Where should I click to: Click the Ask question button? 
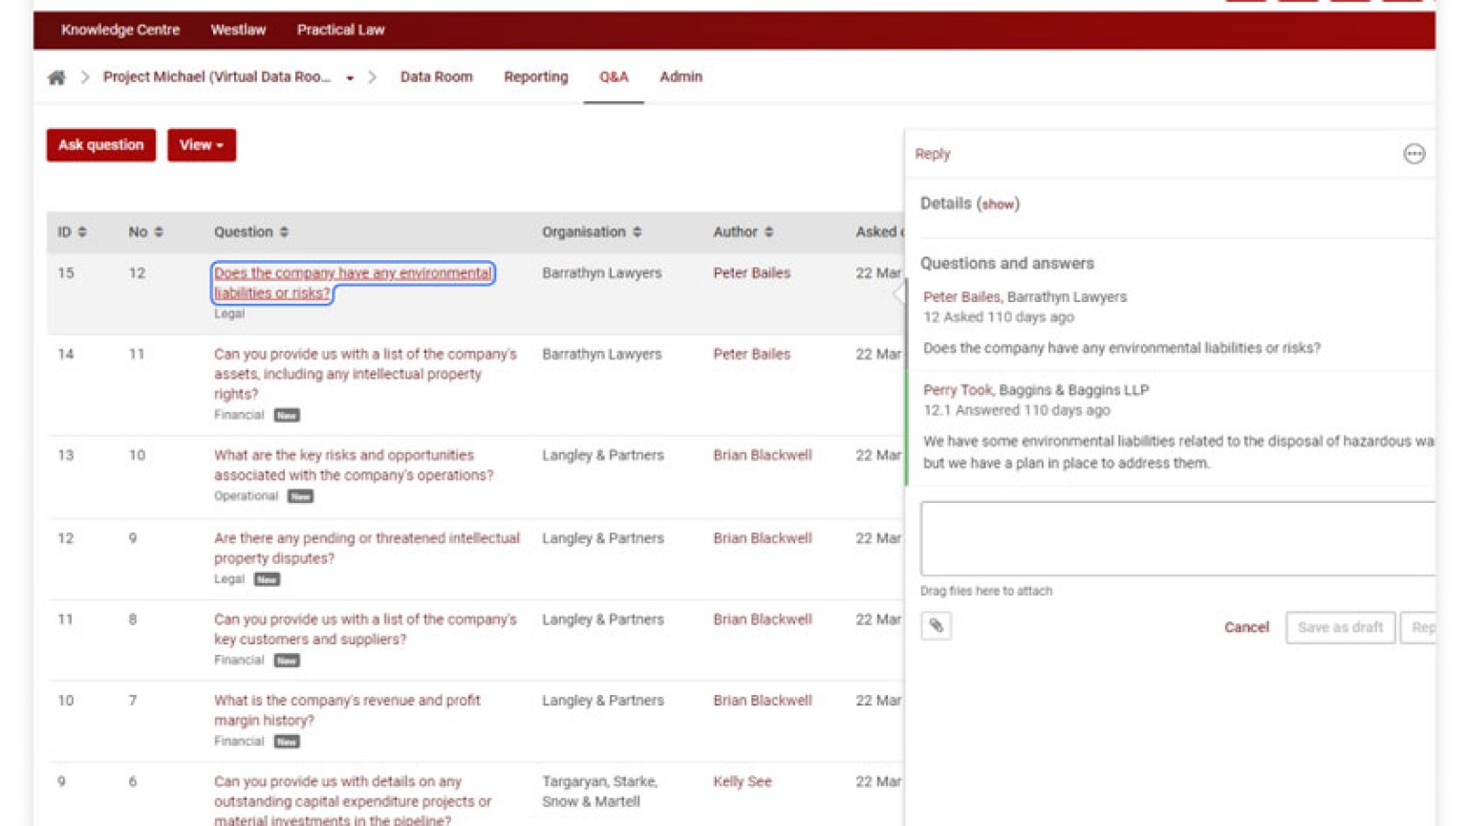[100, 145]
